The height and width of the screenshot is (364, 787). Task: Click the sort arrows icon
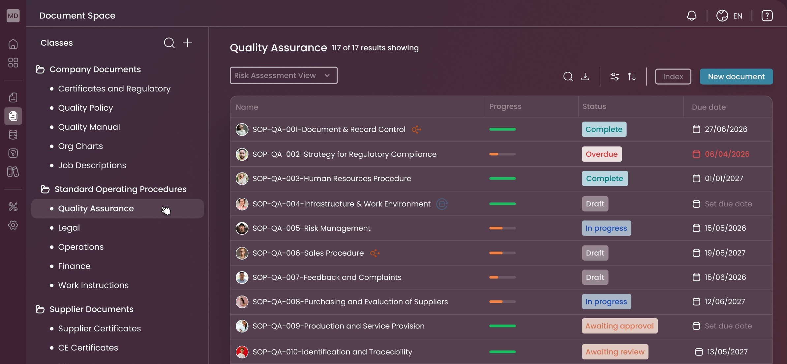632,77
